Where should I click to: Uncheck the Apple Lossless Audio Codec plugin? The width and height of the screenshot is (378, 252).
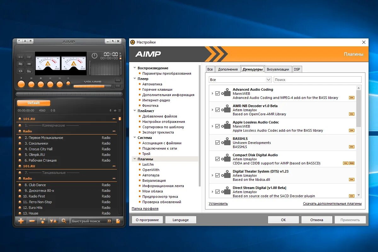click(217, 126)
